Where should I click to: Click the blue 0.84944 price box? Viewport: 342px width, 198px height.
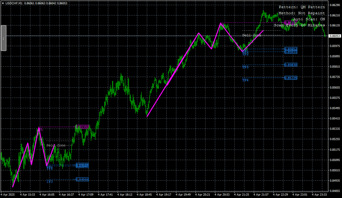(82, 179)
